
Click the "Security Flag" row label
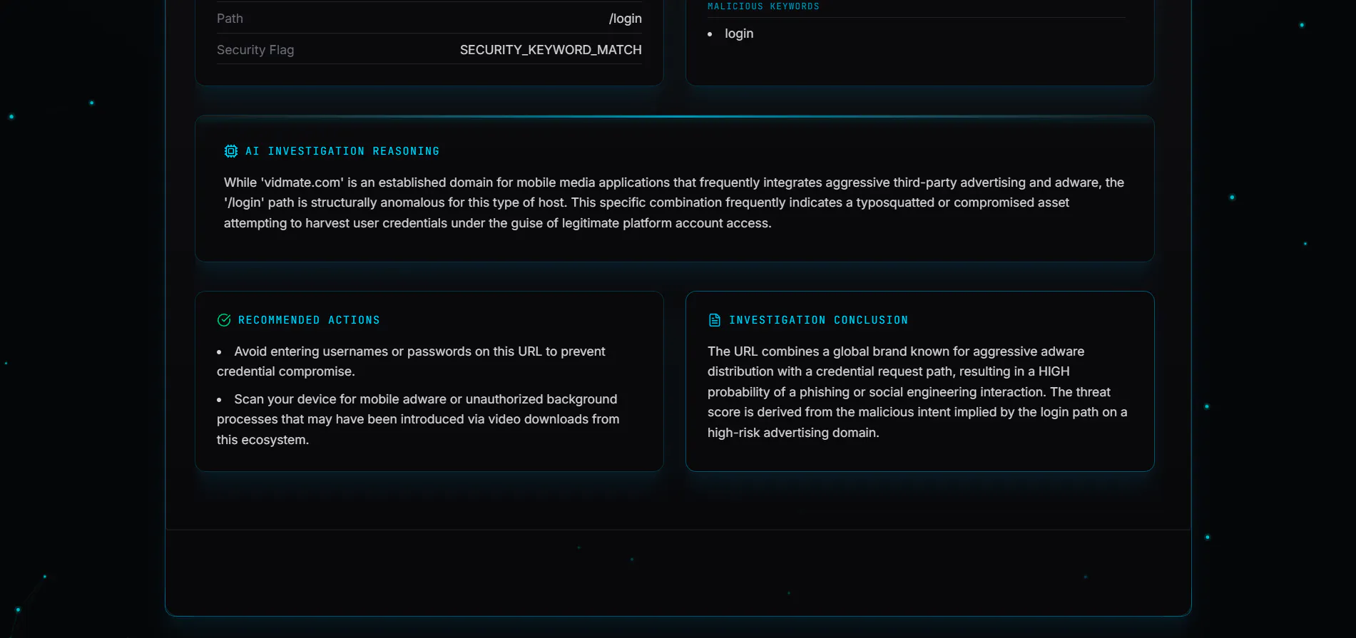[x=255, y=50]
